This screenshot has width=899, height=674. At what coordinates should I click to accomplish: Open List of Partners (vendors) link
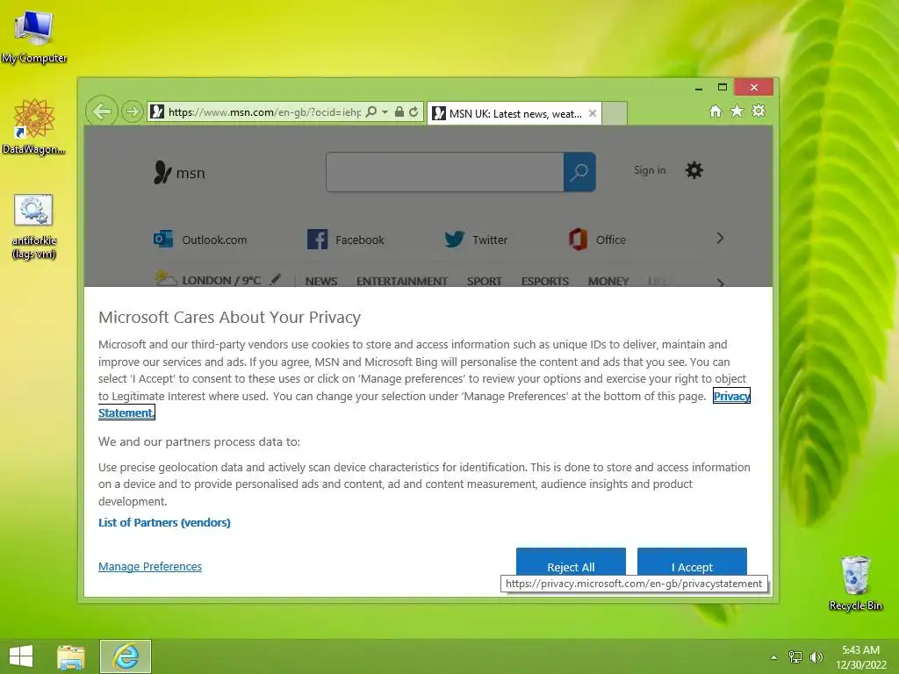point(164,522)
